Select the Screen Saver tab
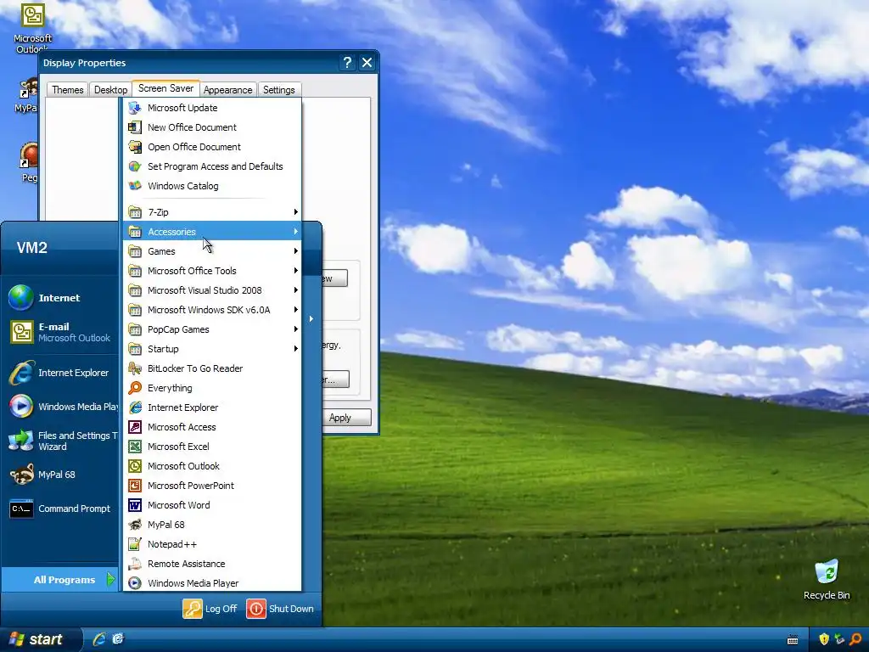 click(165, 88)
